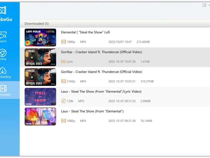Click the date 2023-10-07 10:07:30
Screen dimensions: 210x158
pos(122,62)
